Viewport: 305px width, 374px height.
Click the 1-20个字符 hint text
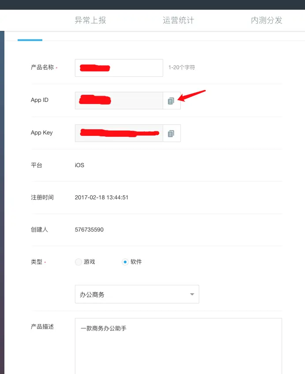(x=182, y=67)
